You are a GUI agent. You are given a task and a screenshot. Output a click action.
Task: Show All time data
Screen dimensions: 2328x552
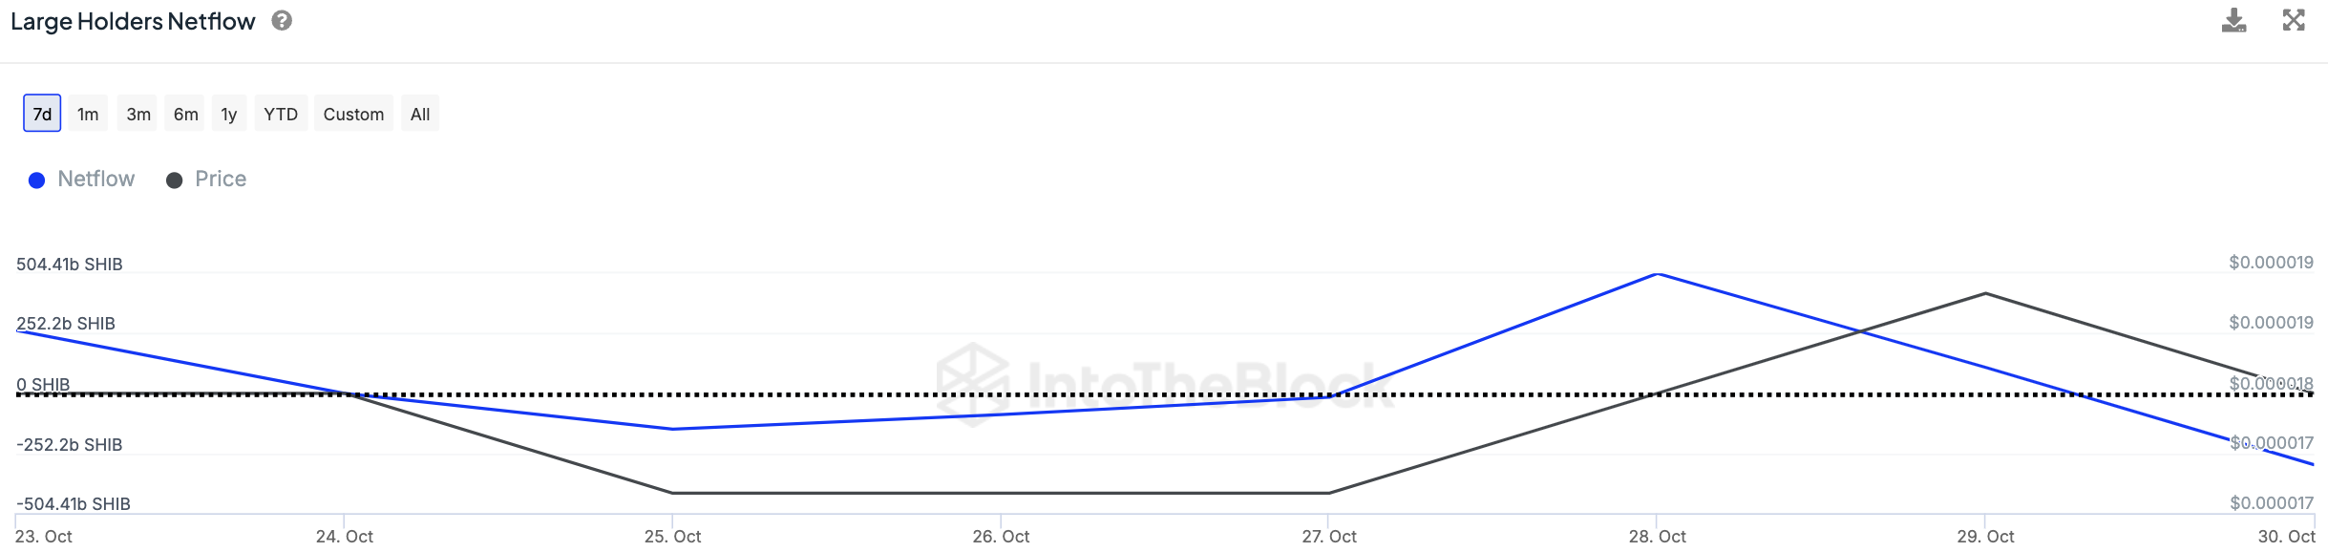coord(420,114)
